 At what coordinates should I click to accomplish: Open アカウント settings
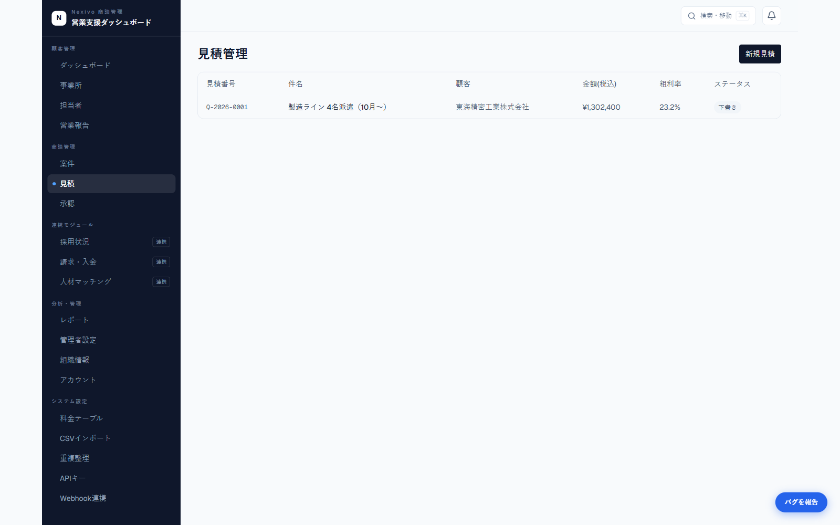coord(111,380)
